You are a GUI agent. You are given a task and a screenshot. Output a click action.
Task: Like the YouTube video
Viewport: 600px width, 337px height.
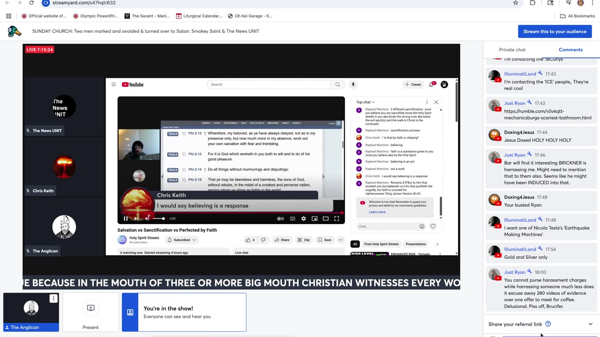pyautogui.click(x=250, y=240)
